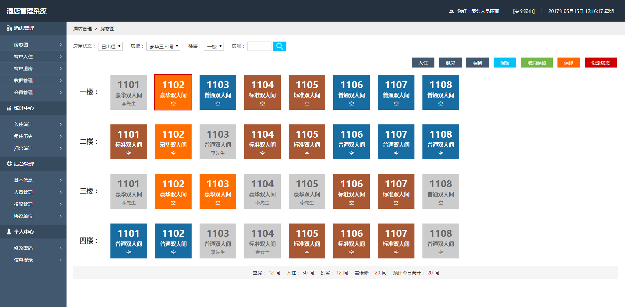The image size is (625, 307).
Task: Expand the 房态图 sidebar arrow
Action: 61,45
